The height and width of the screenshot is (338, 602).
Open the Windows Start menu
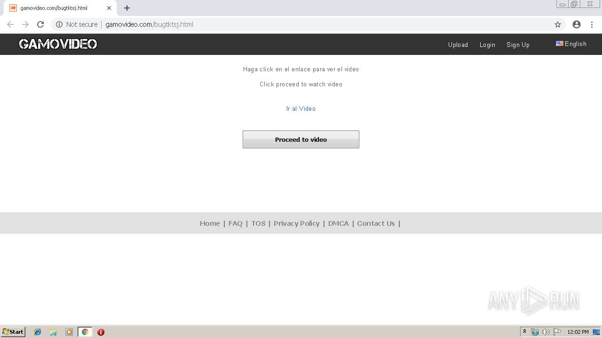pyautogui.click(x=13, y=331)
